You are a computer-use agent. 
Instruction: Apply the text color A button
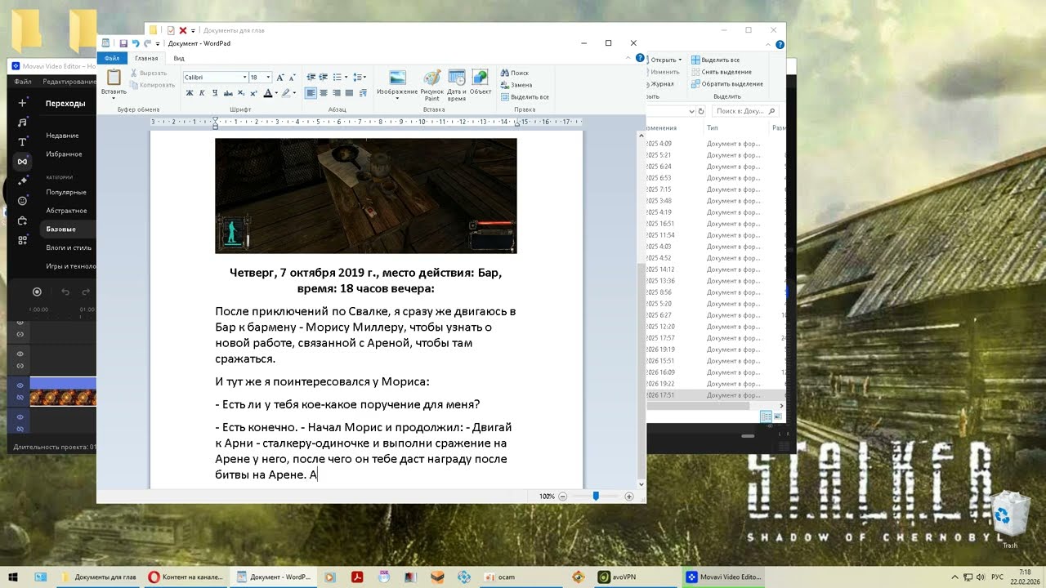(267, 93)
